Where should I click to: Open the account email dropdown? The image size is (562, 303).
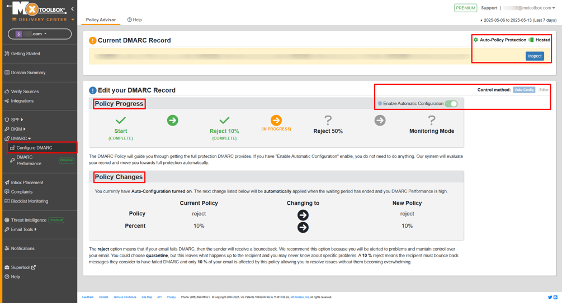coord(529,8)
